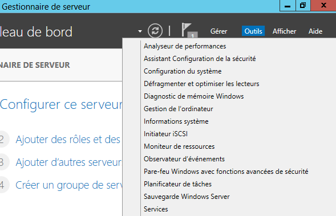Expand the breadcrumb dropdown arrow

click(x=140, y=31)
